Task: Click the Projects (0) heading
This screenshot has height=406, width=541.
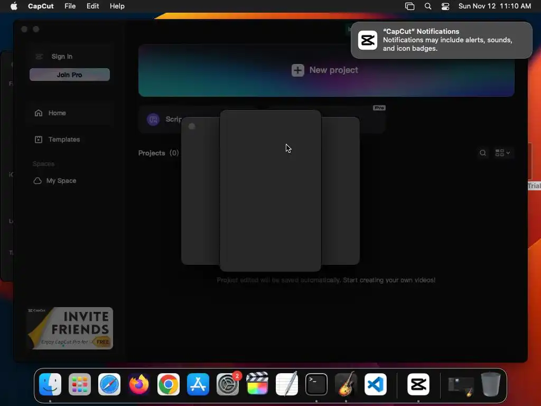Action: [x=158, y=153]
